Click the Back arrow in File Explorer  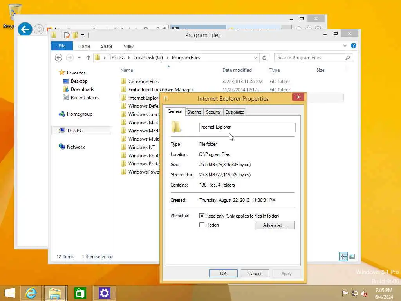click(x=59, y=58)
